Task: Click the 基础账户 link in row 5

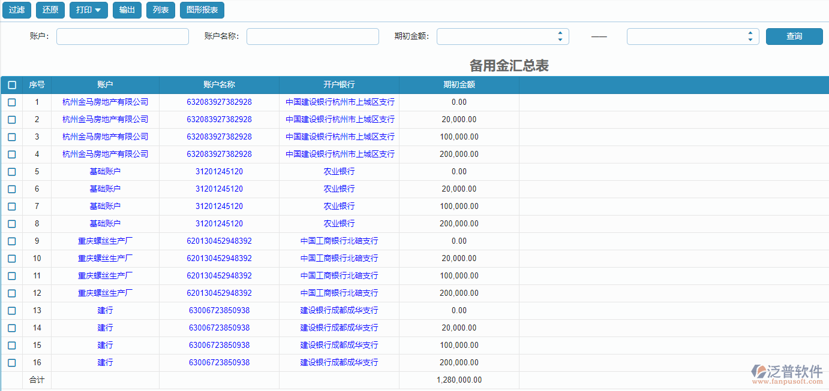Action: pos(105,171)
